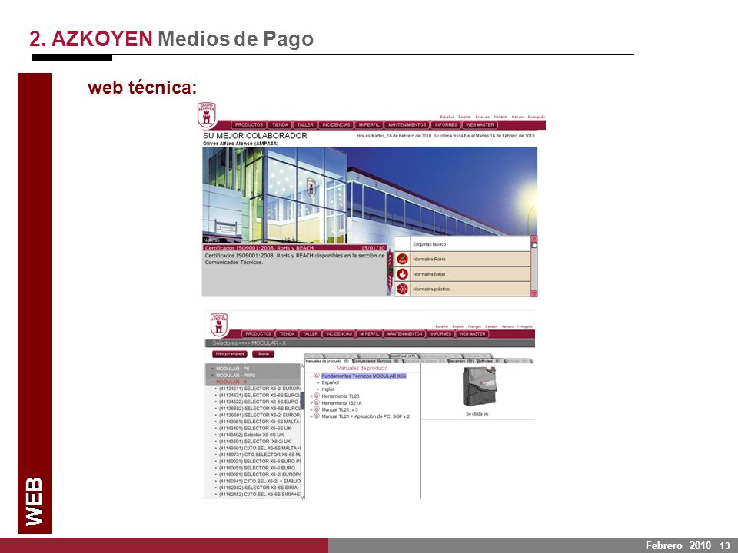The height and width of the screenshot is (553, 738).
Task: Open INCIDENCIAS menu on the home page
Action: point(336,125)
